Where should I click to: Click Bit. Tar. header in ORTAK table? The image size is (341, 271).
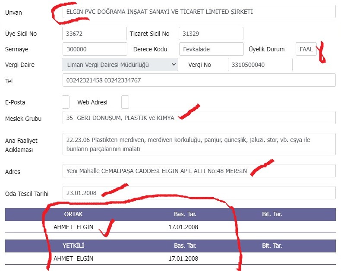(272, 214)
